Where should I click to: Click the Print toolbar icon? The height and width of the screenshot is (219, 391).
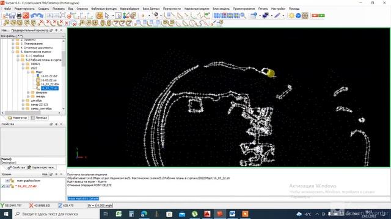[x=19, y=16]
